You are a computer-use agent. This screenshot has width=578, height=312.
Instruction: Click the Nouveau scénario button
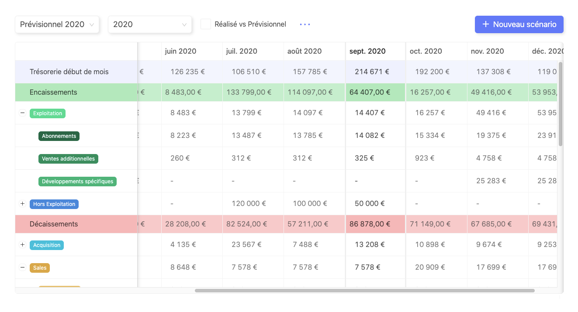519,24
